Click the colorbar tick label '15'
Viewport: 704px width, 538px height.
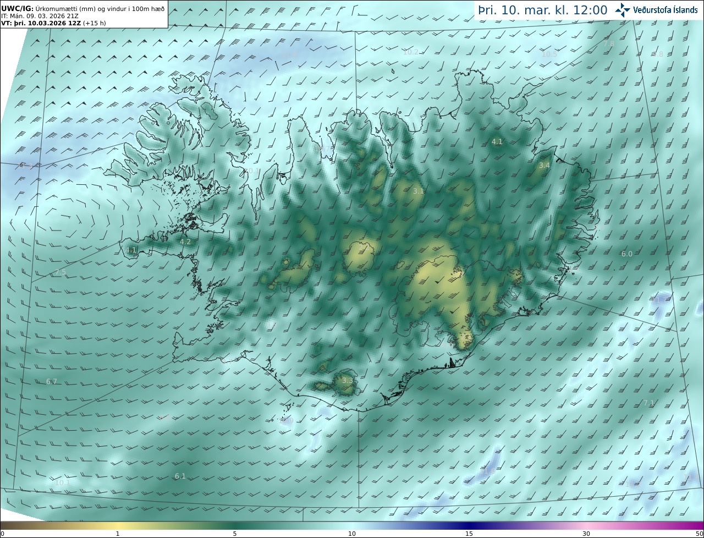(469, 534)
